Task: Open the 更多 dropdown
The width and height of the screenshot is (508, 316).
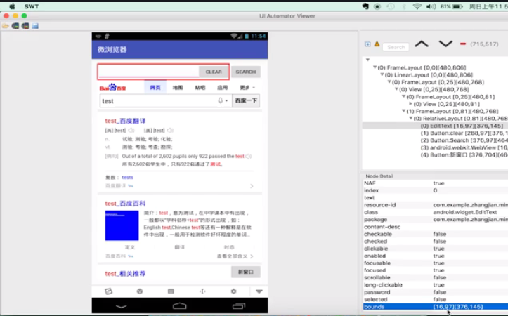Action: [x=247, y=87]
